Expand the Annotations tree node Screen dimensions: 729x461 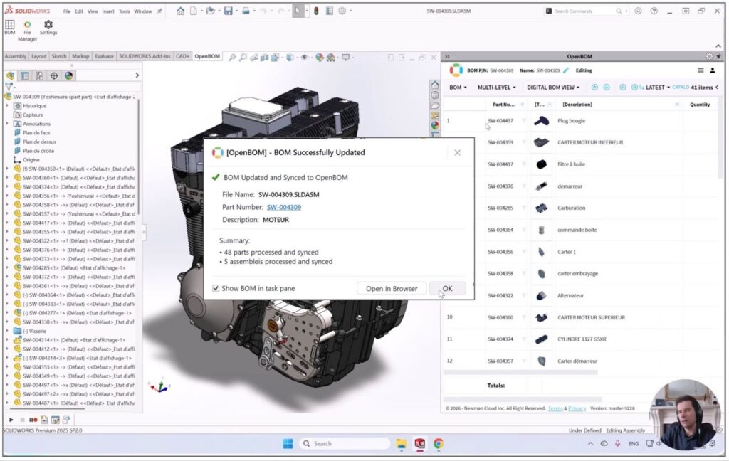(7, 124)
